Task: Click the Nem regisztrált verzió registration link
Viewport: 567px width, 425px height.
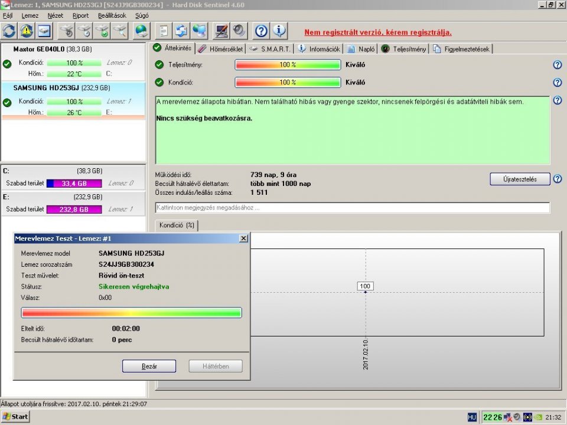Action: coord(378,32)
